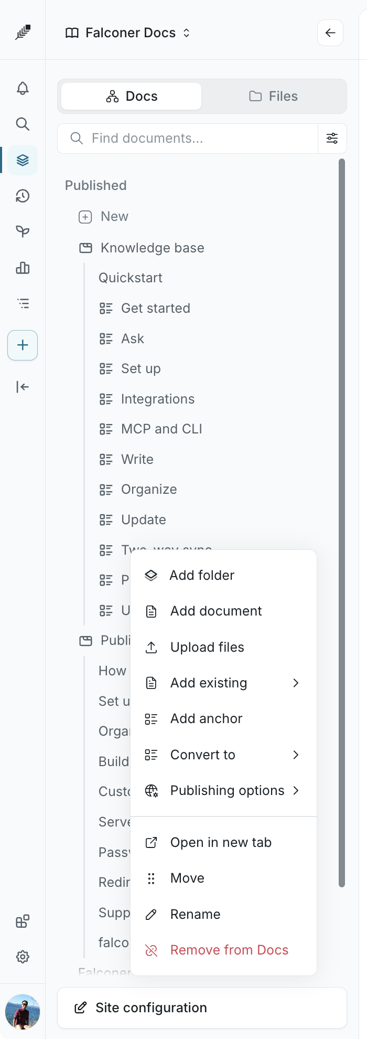This screenshot has width=367, height=1039.
Task: Choose Rename from context menu
Action: [x=223, y=914]
